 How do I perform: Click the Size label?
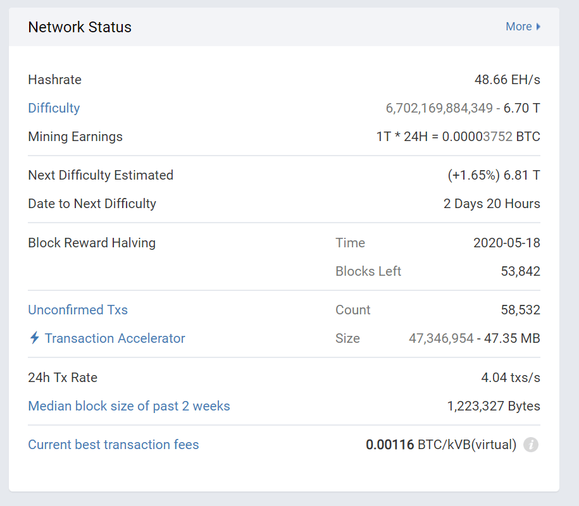[347, 338]
